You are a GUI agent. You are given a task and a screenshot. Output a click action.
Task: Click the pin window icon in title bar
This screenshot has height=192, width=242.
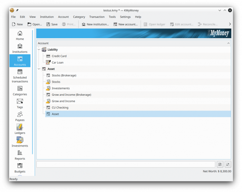coord(17,10)
